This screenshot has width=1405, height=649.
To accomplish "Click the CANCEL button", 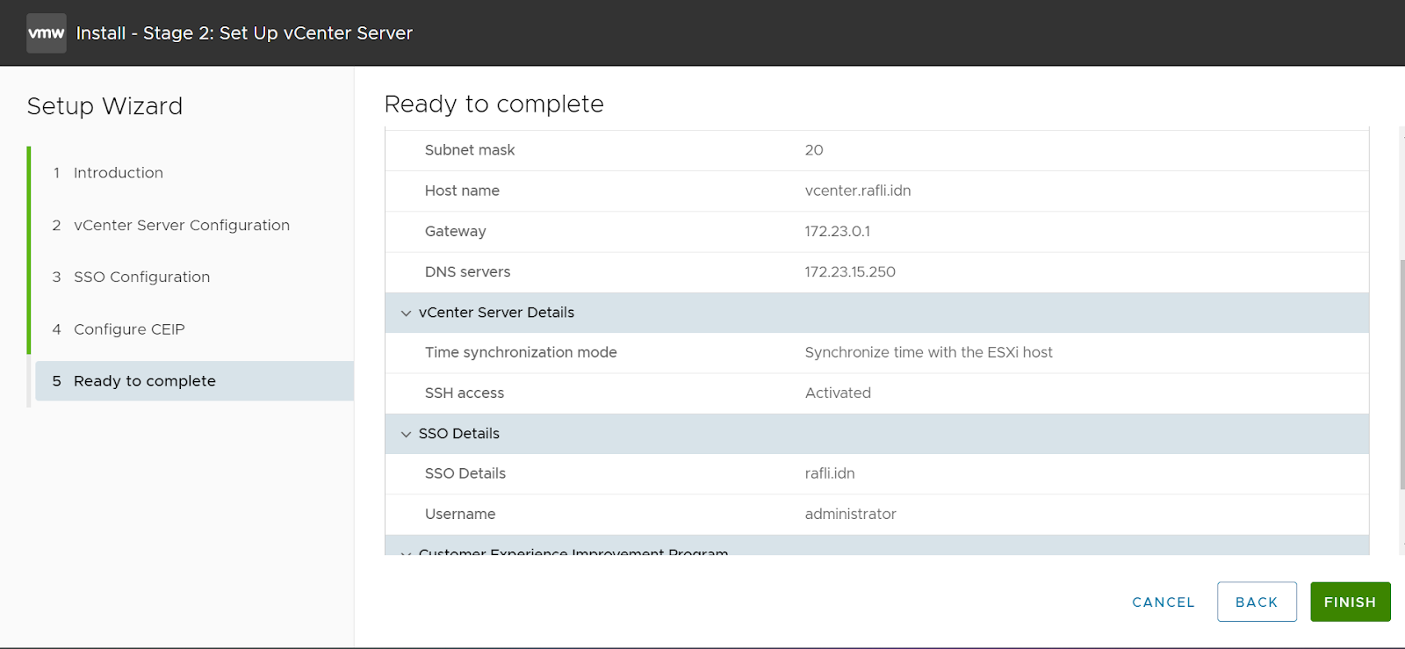I will click(1164, 602).
